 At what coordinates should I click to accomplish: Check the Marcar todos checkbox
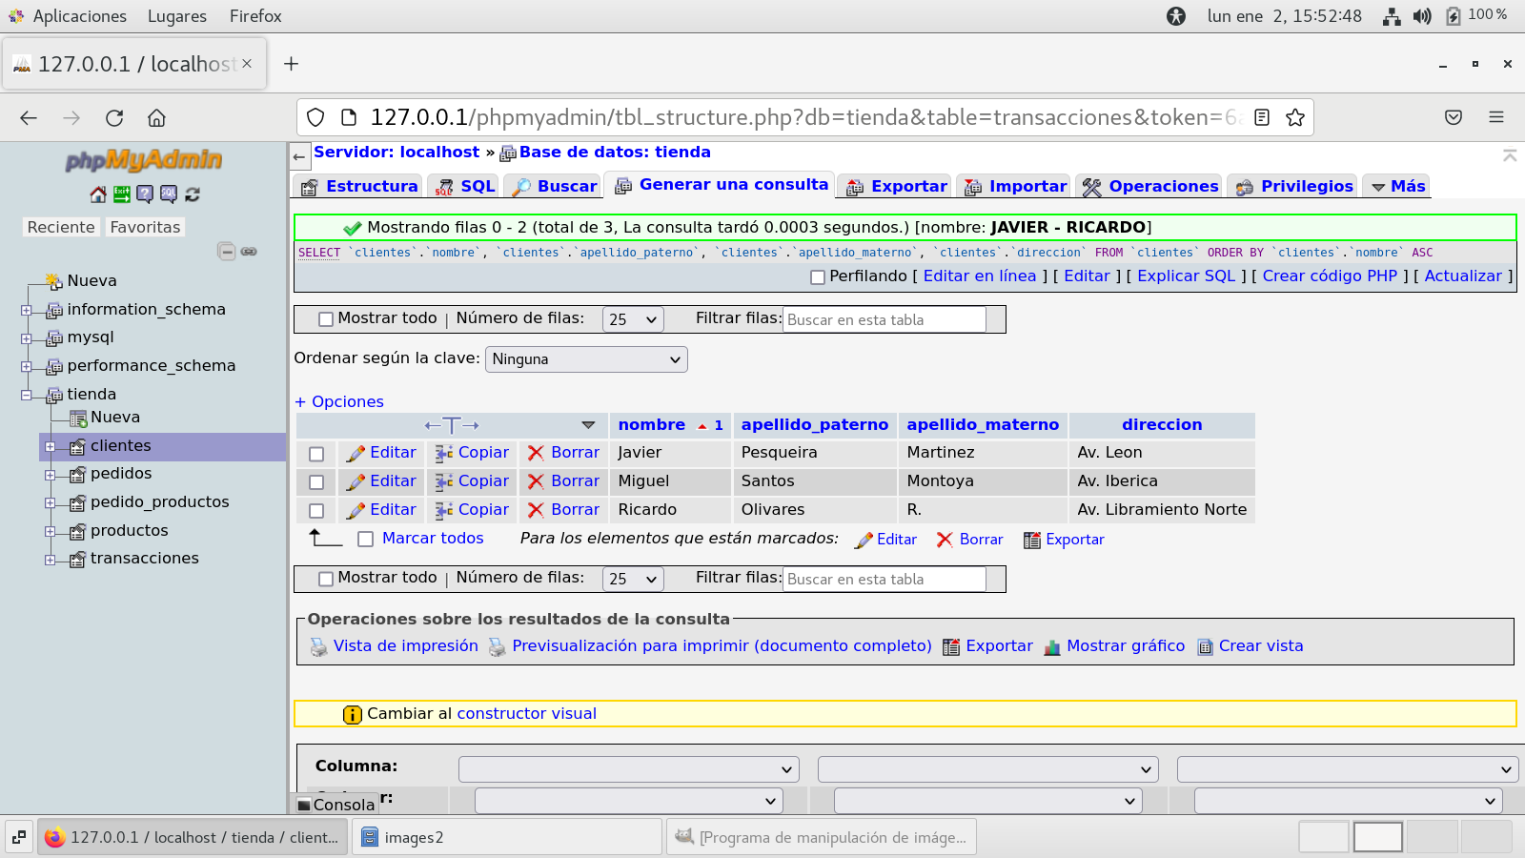[365, 540]
